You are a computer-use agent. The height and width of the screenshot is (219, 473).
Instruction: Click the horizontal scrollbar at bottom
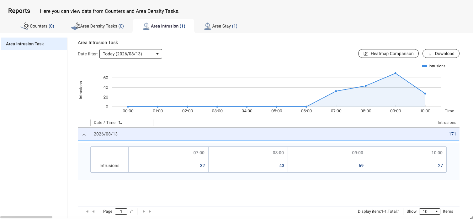(x=26, y=217)
